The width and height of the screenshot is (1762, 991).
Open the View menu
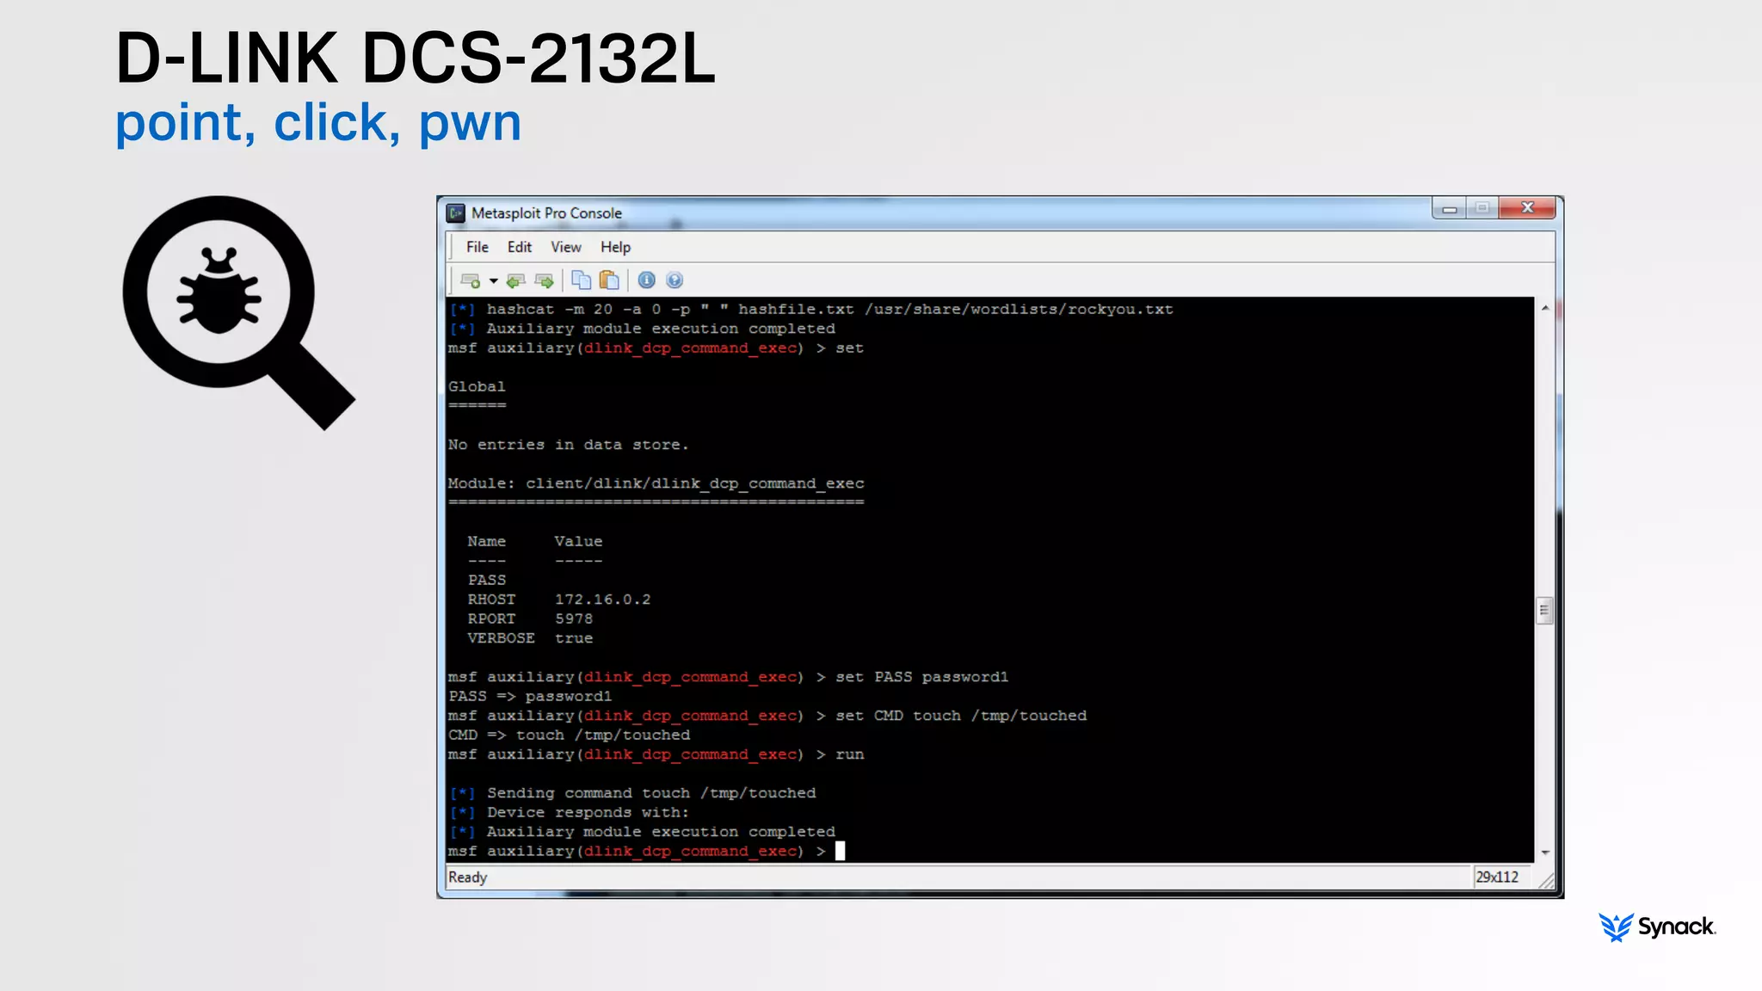pyautogui.click(x=565, y=247)
